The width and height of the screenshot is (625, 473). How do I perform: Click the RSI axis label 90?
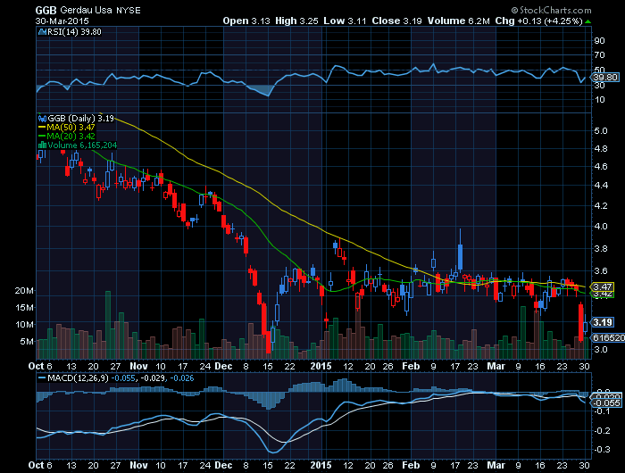(x=599, y=41)
